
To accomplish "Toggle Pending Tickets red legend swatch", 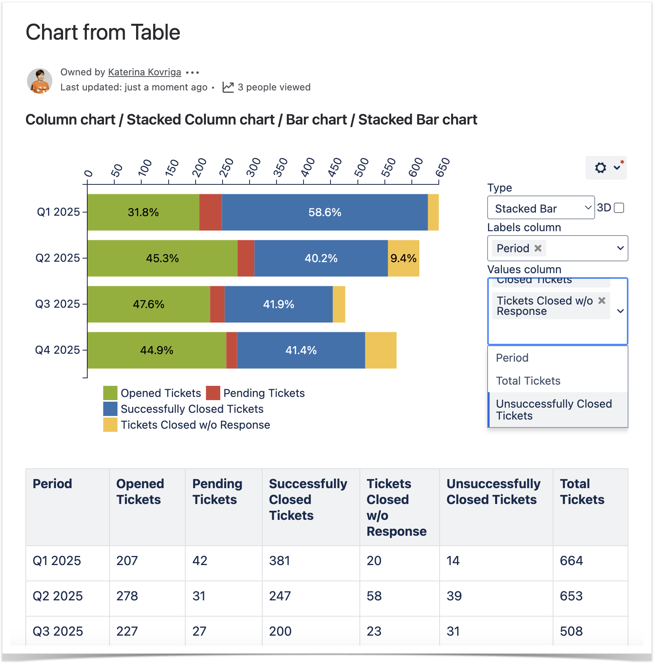I will (213, 393).
